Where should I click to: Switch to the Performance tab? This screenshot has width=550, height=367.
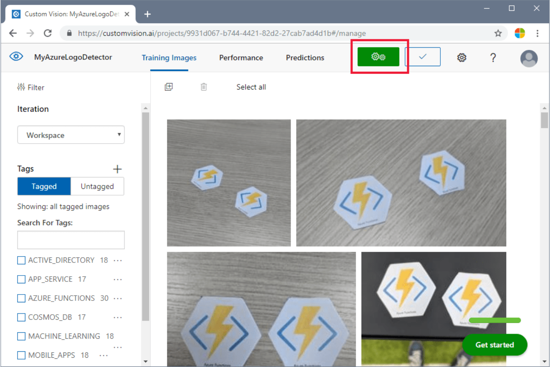tap(241, 58)
